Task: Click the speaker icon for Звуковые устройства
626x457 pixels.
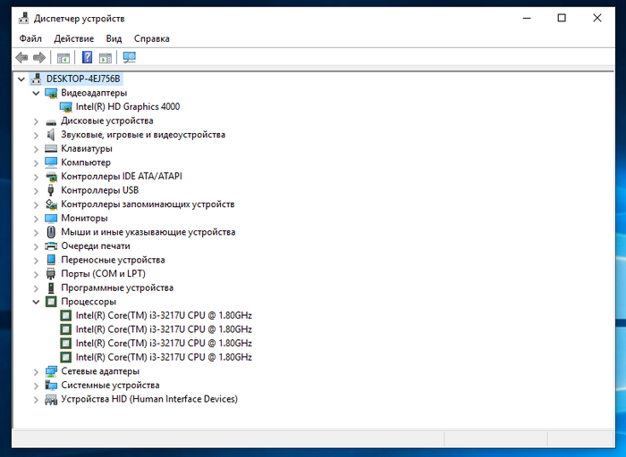Action: pyautogui.click(x=51, y=135)
